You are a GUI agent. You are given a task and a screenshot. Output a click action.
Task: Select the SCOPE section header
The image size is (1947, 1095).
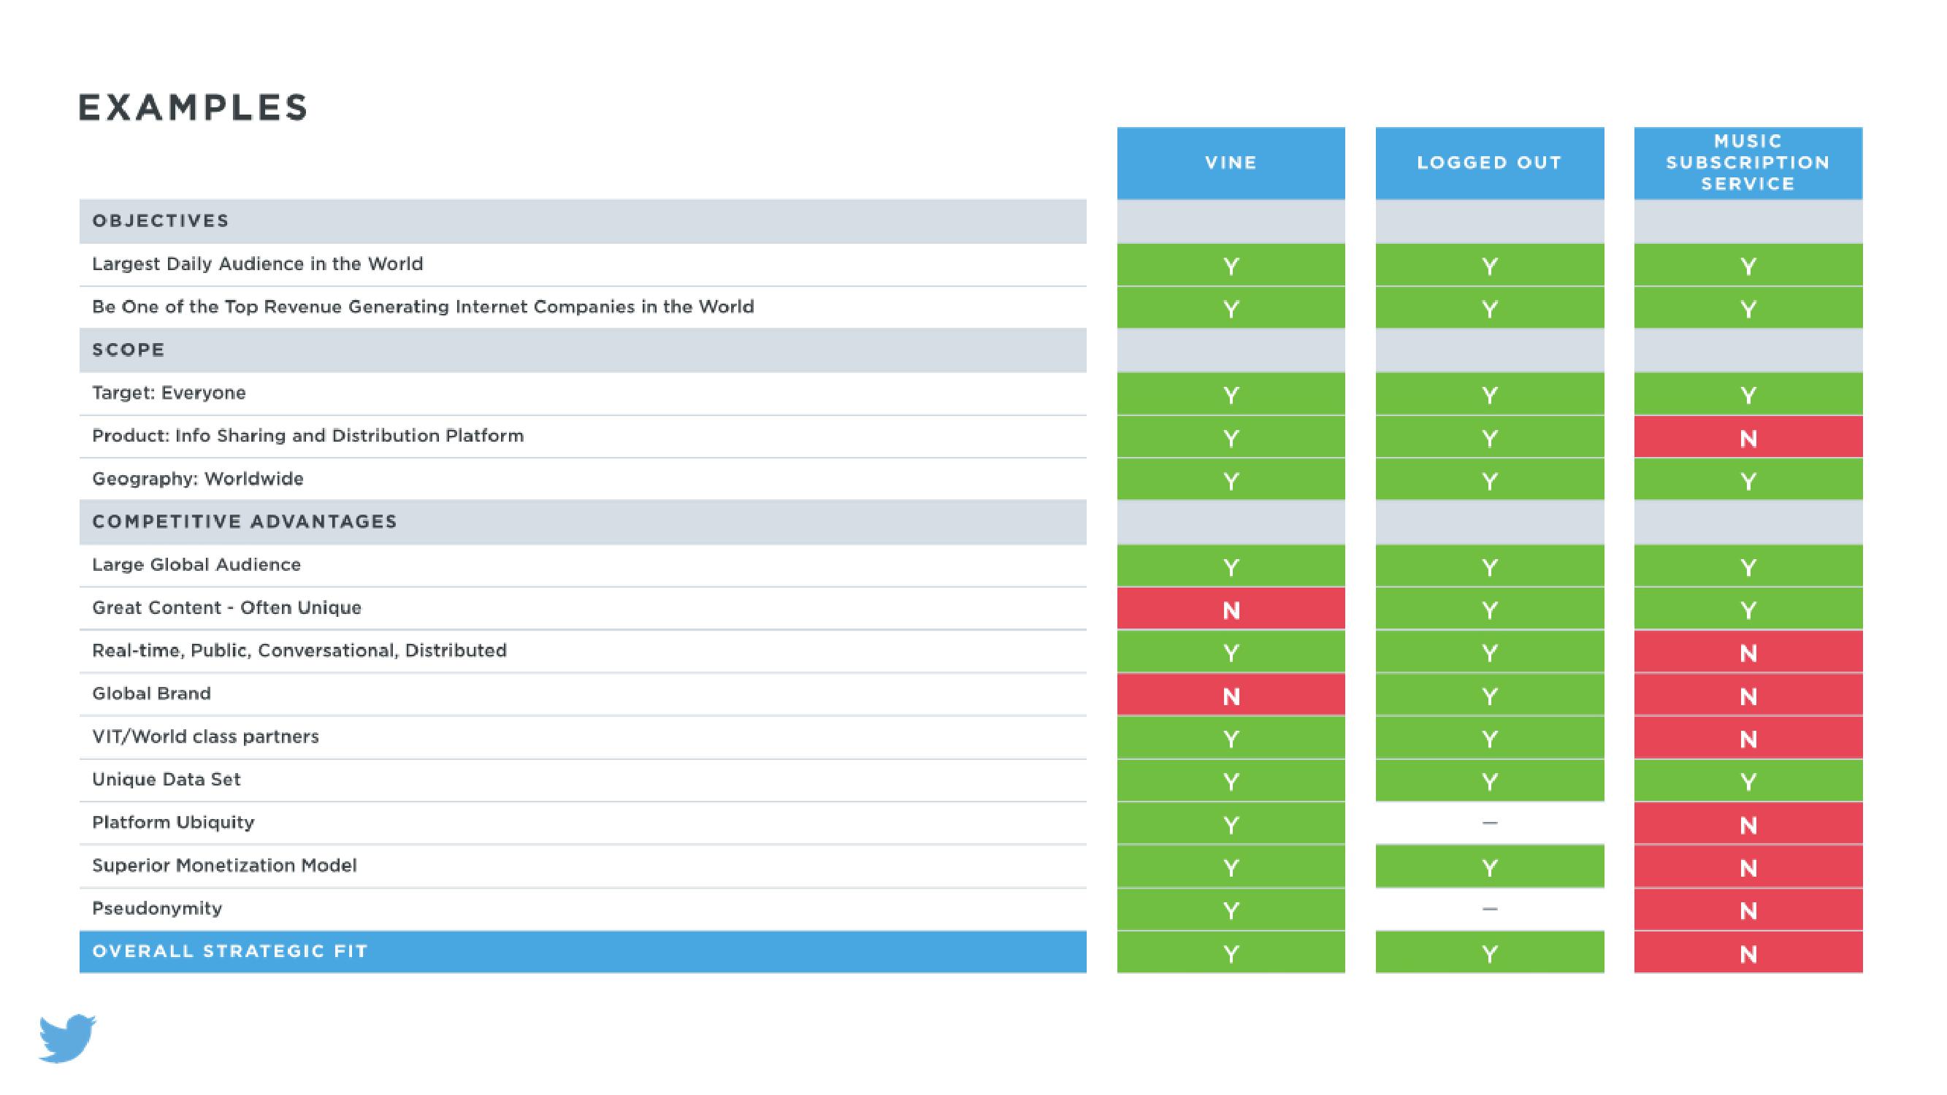pos(583,350)
